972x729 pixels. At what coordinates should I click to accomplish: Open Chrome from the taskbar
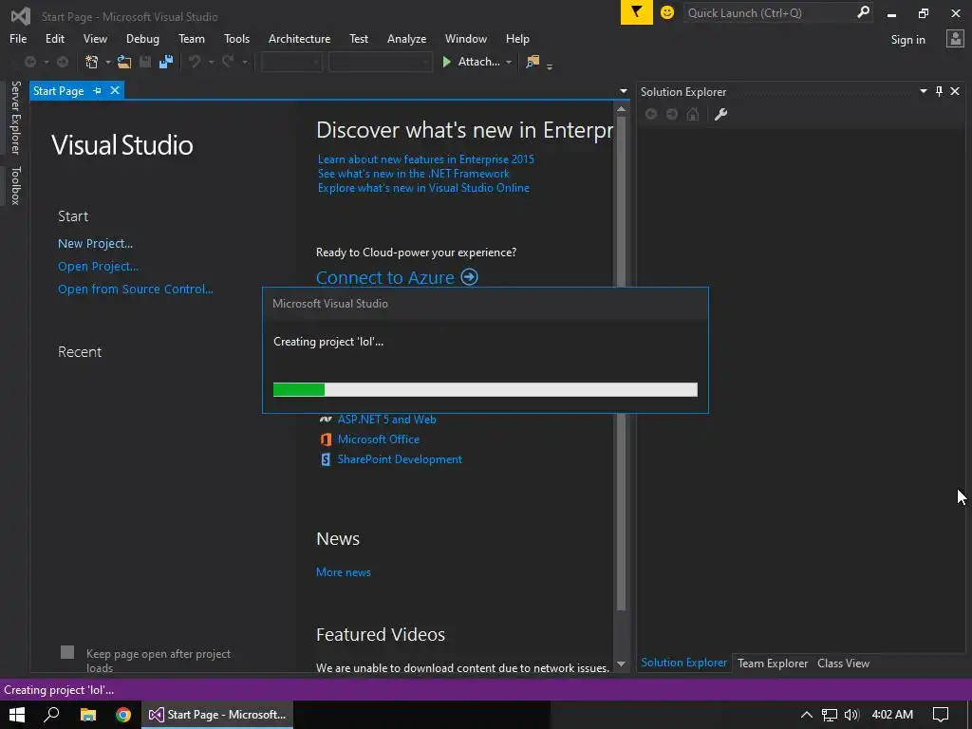(123, 715)
